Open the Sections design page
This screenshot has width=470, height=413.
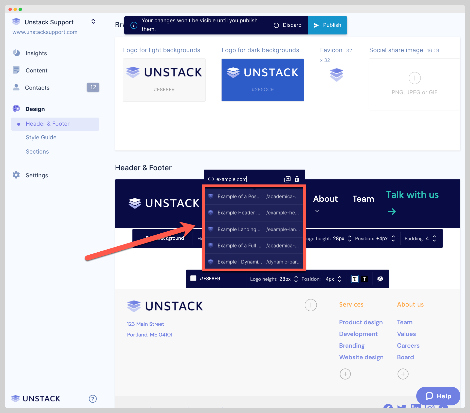point(37,152)
